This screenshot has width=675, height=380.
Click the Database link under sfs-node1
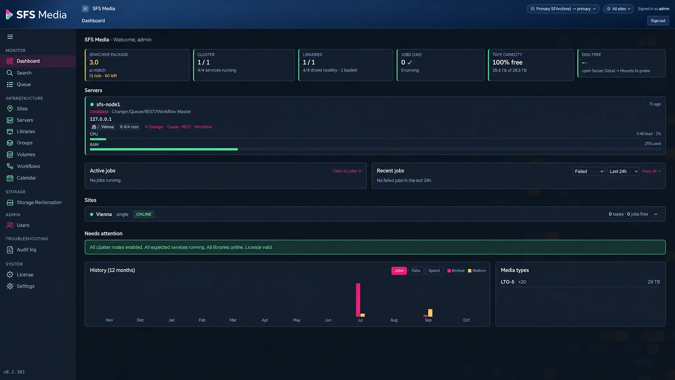99,112
